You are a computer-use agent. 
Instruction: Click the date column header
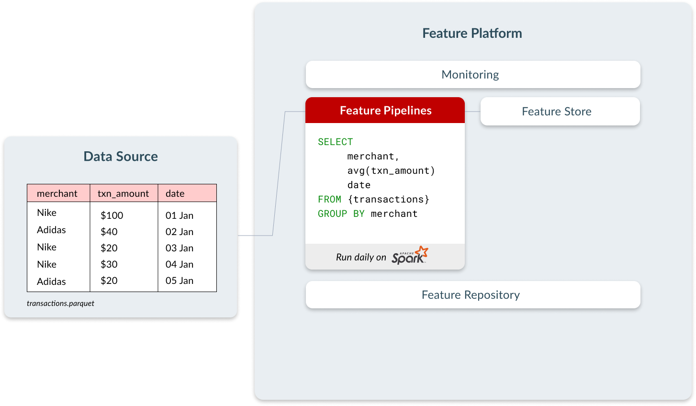[x=187, y=193]
